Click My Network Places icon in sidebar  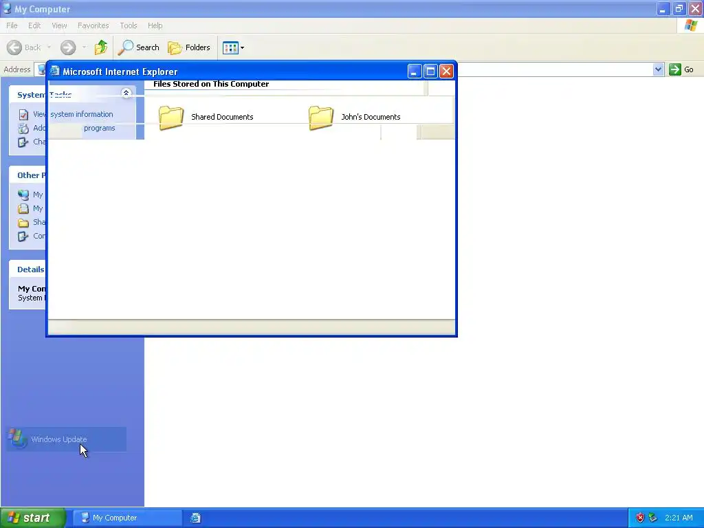click(x=23, y=195)
